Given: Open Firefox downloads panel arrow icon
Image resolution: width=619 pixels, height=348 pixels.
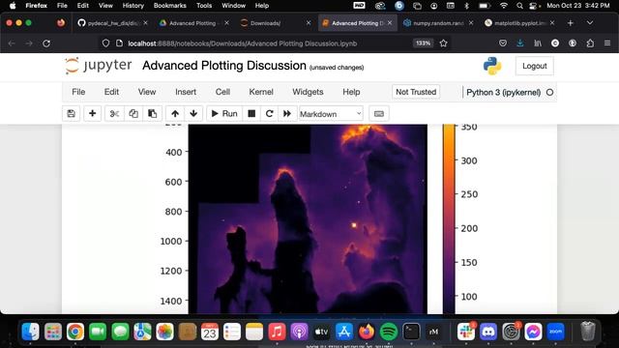Looking at the screenshot, I should point(520,43).
